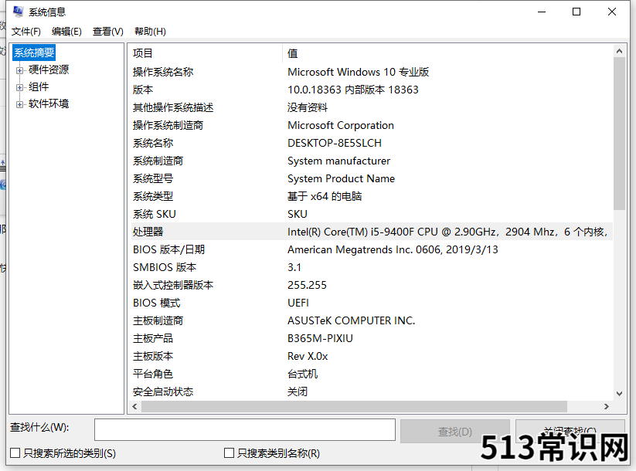Select the 安全启动状态 row
This screenshot has height=471, width=636.
372,392
